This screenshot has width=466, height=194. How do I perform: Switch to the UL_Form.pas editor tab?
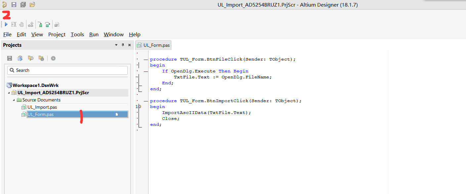tap(153, 45)
